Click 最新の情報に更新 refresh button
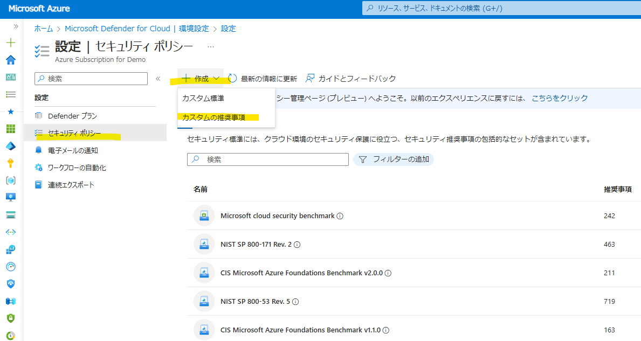Screen dimensions: 641x341 [x=263, y=79]
